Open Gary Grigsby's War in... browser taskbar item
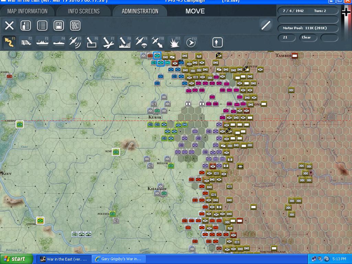The width and height of the screenshot is (352, 264). (x=119, y=259)
